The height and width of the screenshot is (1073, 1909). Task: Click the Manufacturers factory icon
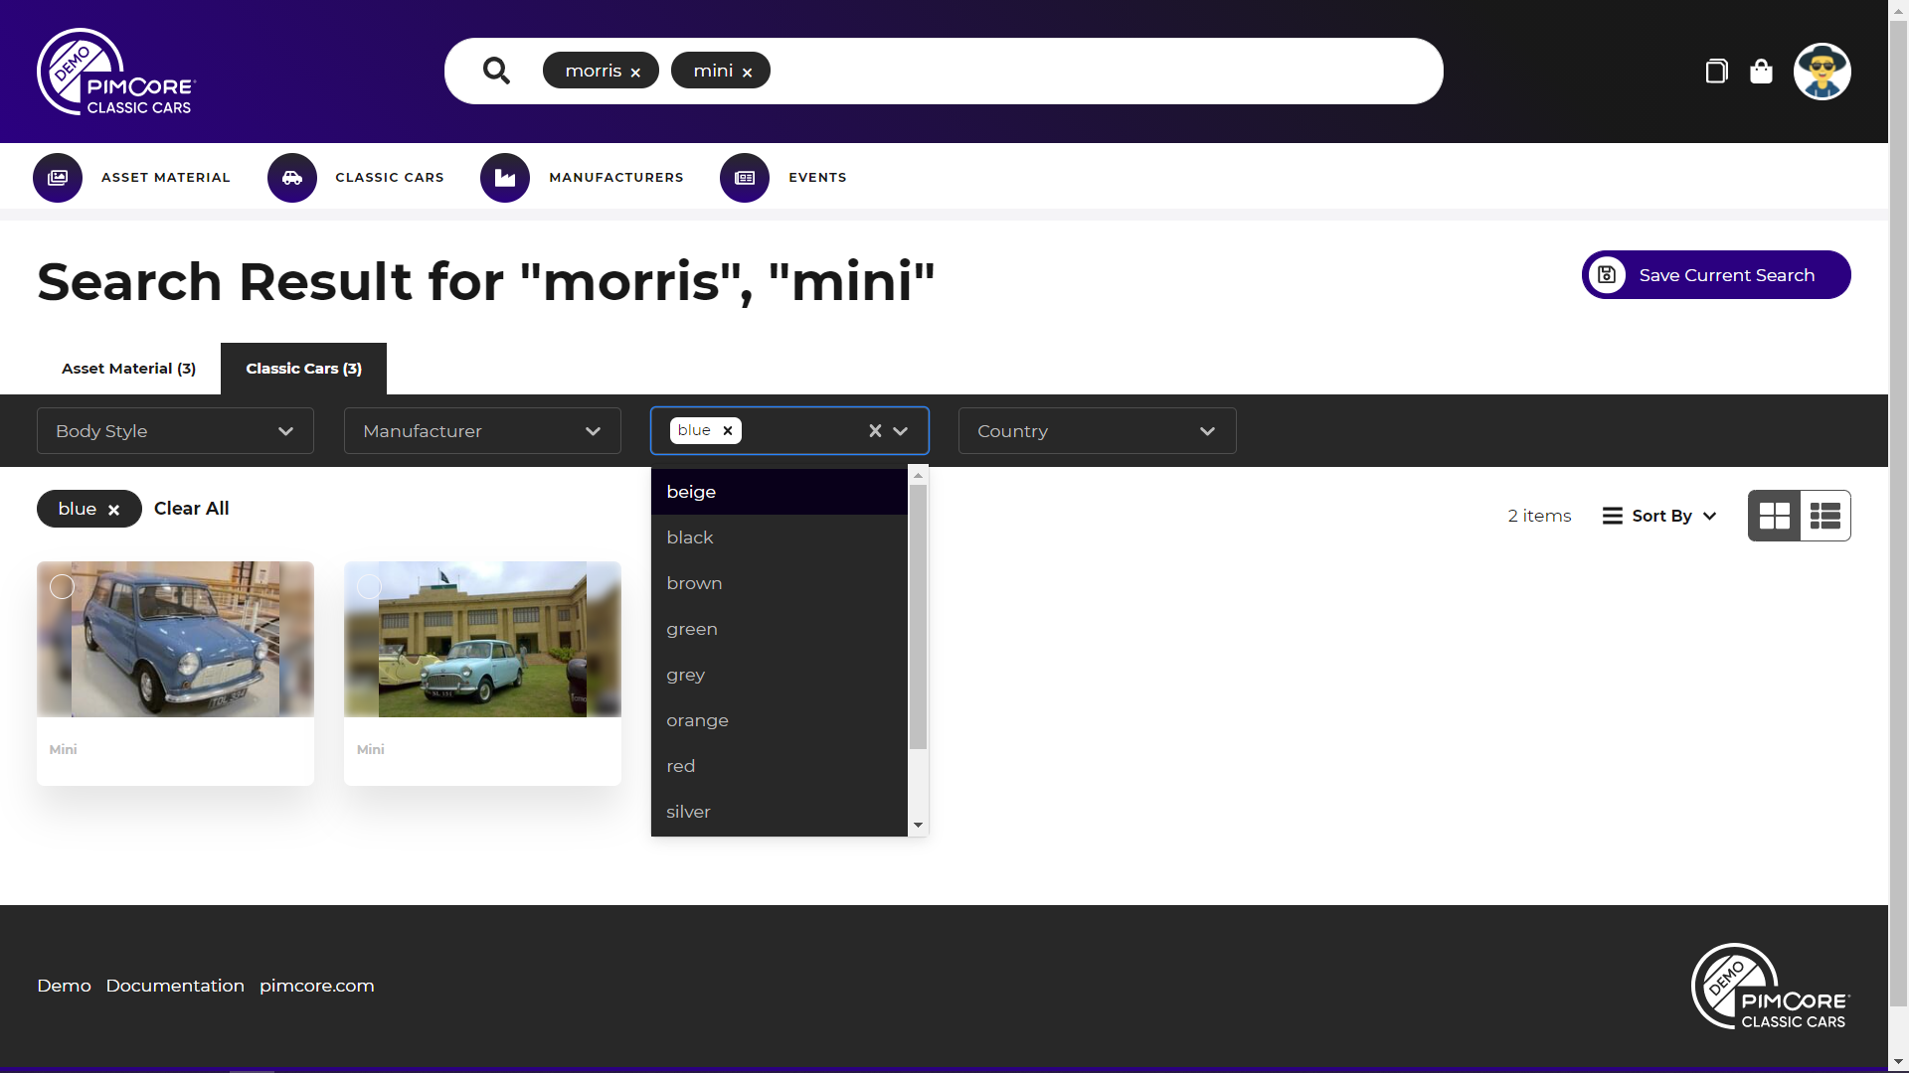(505, 178)
